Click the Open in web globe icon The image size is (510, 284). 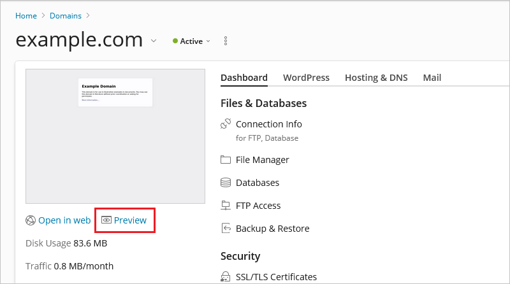click(30, 220)
